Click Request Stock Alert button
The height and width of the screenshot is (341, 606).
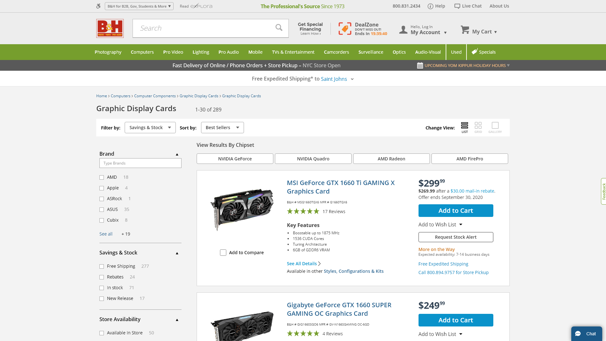(456, 237)
